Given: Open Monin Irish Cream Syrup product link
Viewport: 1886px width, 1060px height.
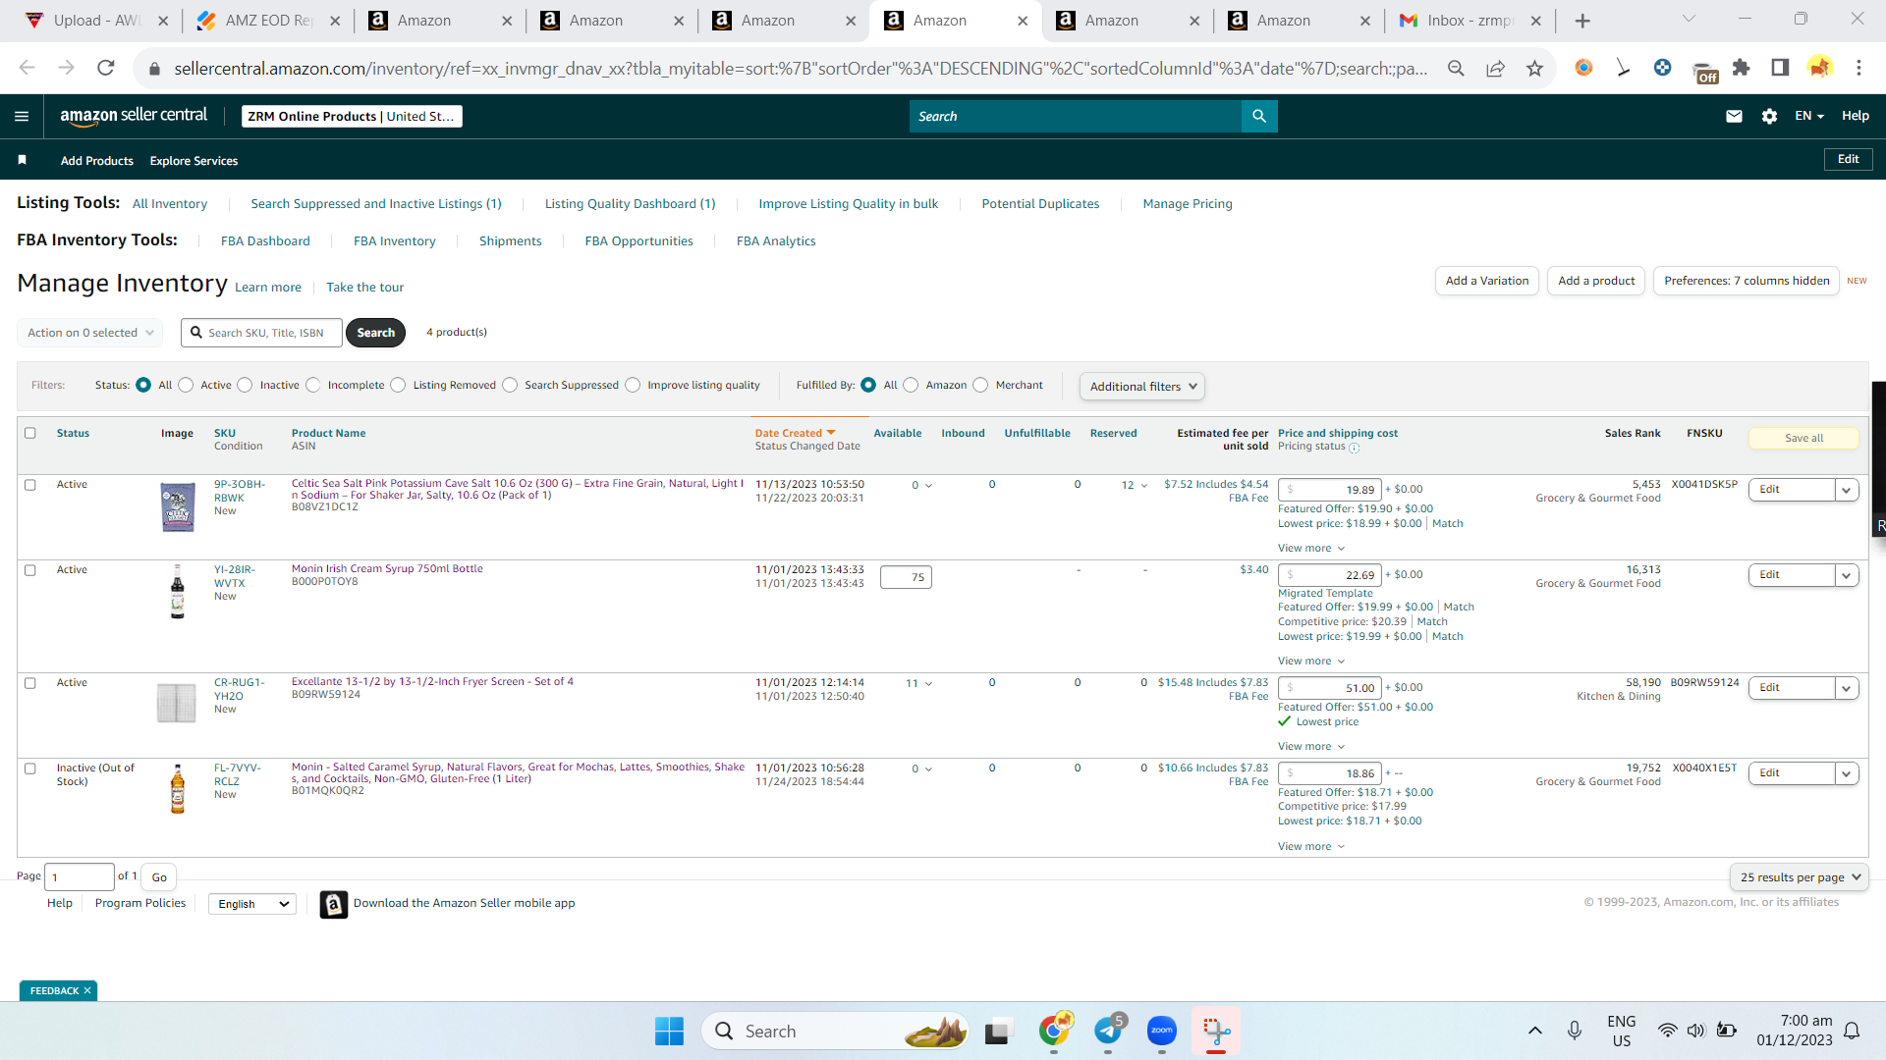Looking at the screenshot, I should point(387,569).
